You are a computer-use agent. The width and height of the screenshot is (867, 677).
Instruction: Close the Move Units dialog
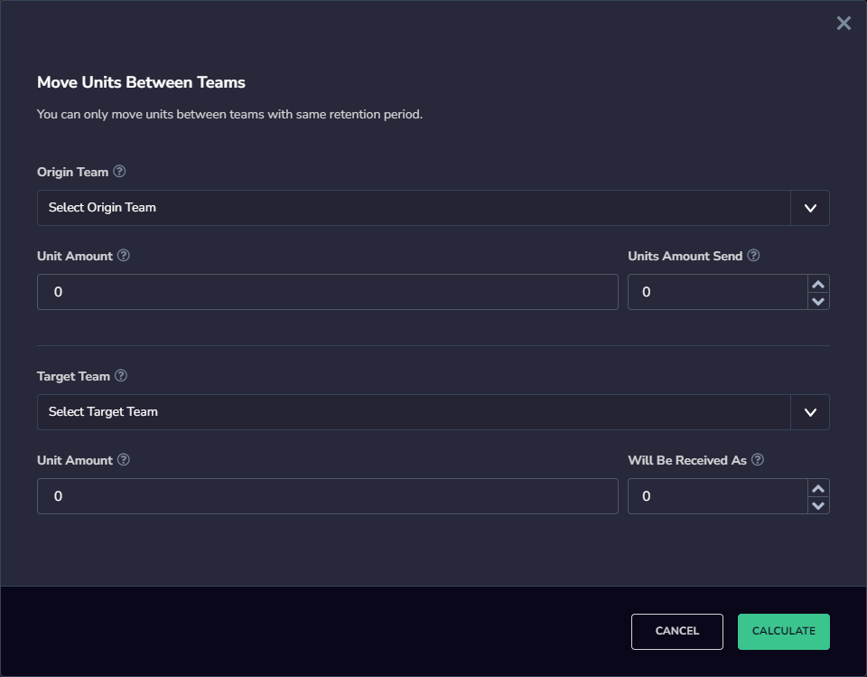pyautogui.click(x=844, y=23)
